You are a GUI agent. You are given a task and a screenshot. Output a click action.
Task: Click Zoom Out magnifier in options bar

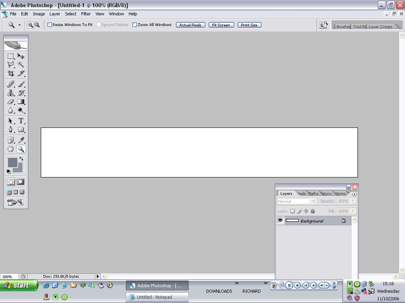tap(37, 25)
